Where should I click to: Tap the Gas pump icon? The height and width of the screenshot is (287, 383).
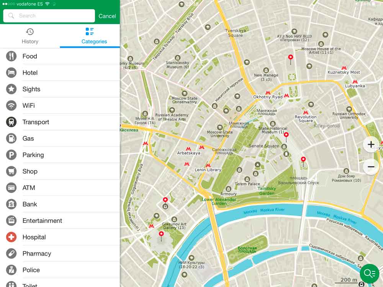point(11,139)
